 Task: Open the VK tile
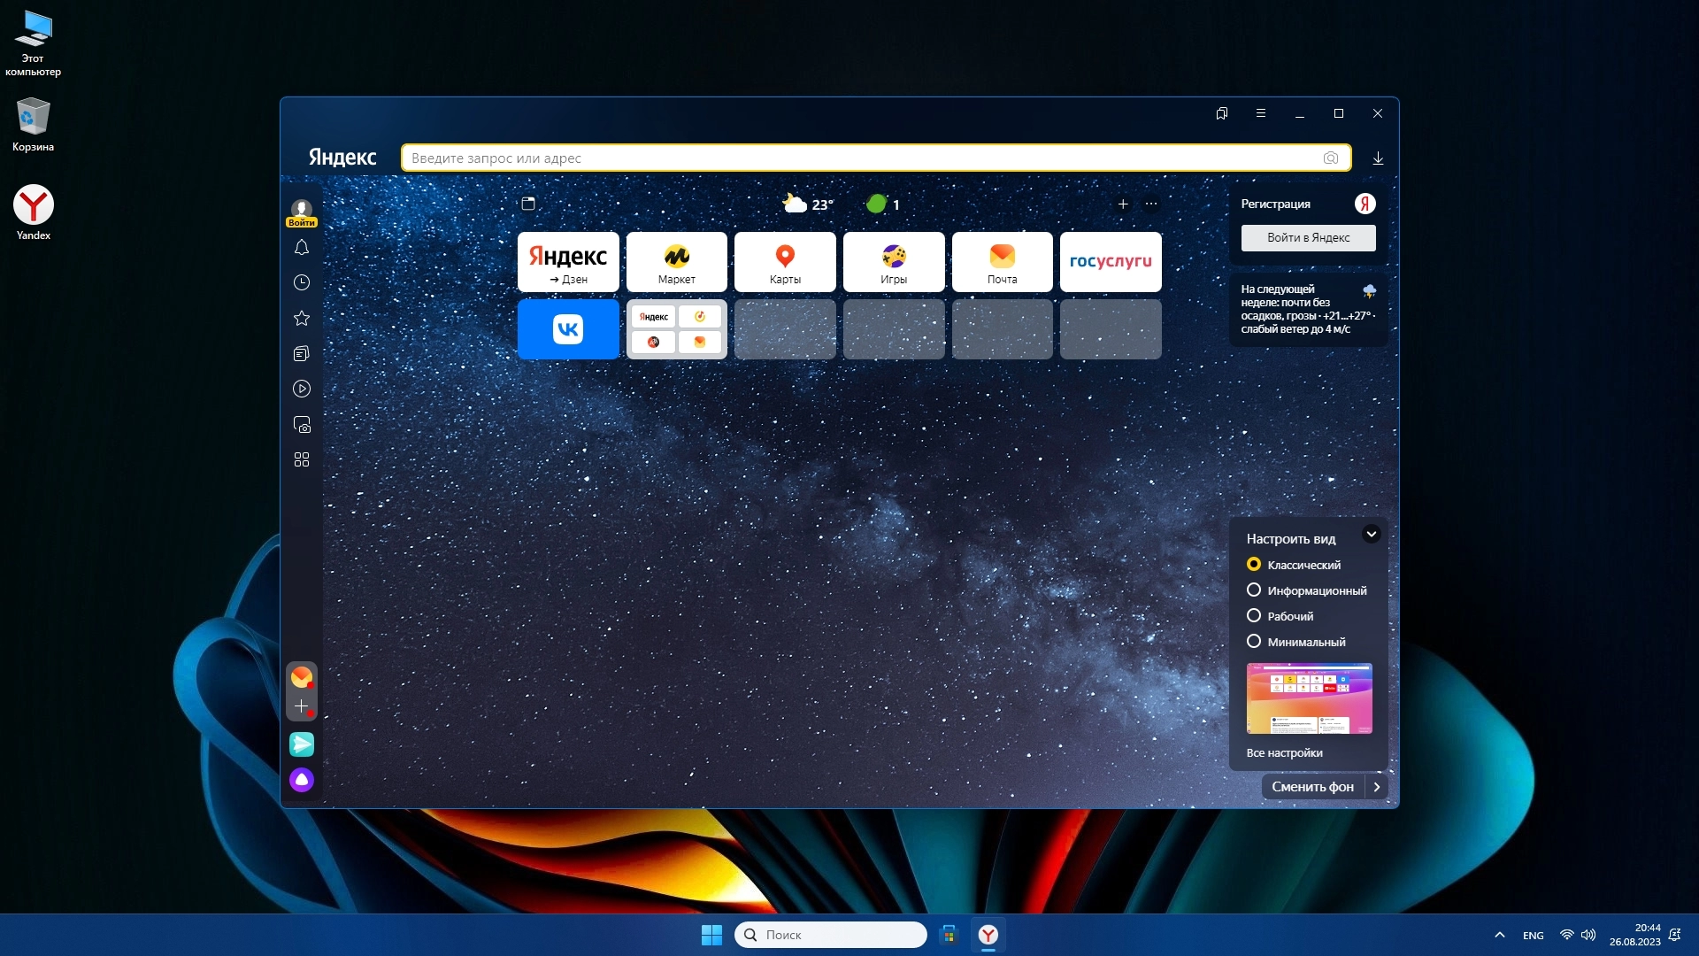[x=568, y=329]
